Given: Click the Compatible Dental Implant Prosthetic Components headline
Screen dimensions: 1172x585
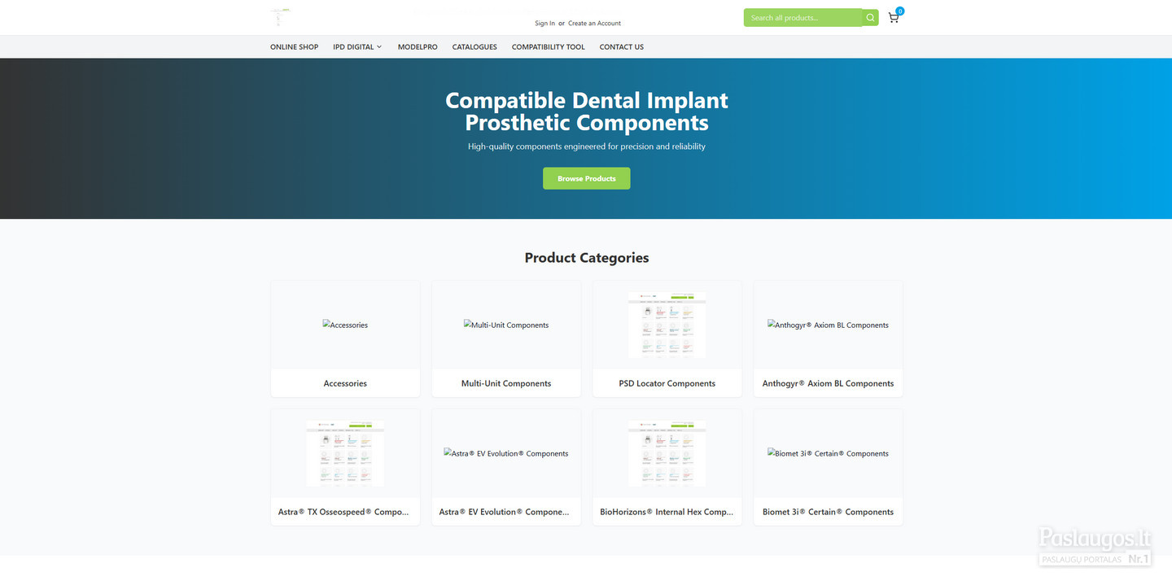Looking at the screenshot, I should click(587, 111).
